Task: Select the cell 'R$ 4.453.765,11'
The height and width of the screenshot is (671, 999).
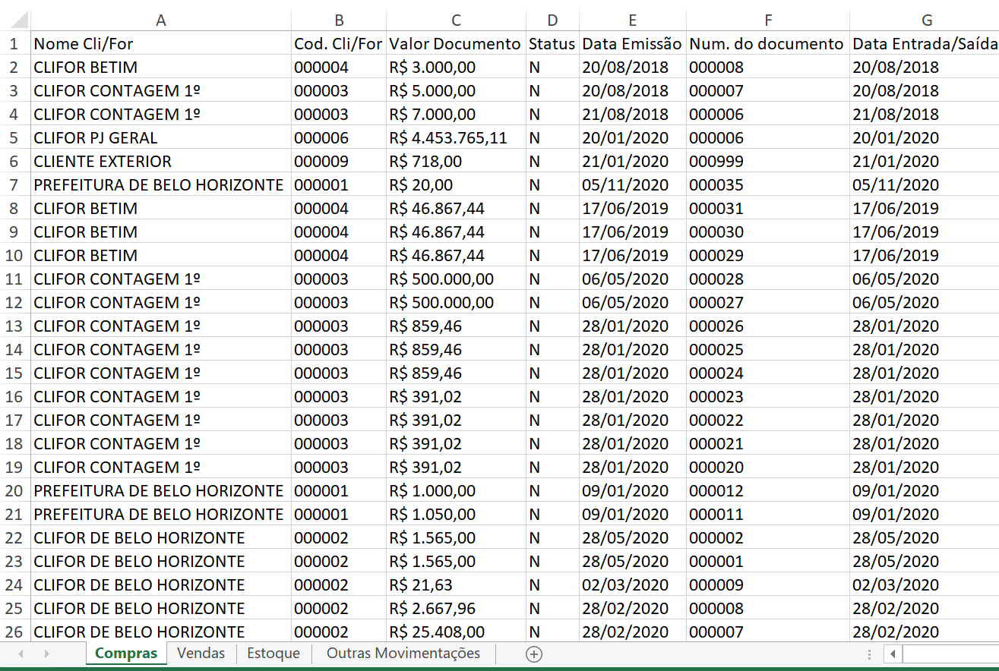Action: click(x=456, y=138)
